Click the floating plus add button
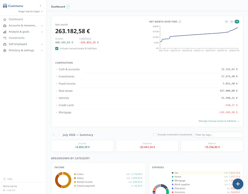 [x=238, y=184]
